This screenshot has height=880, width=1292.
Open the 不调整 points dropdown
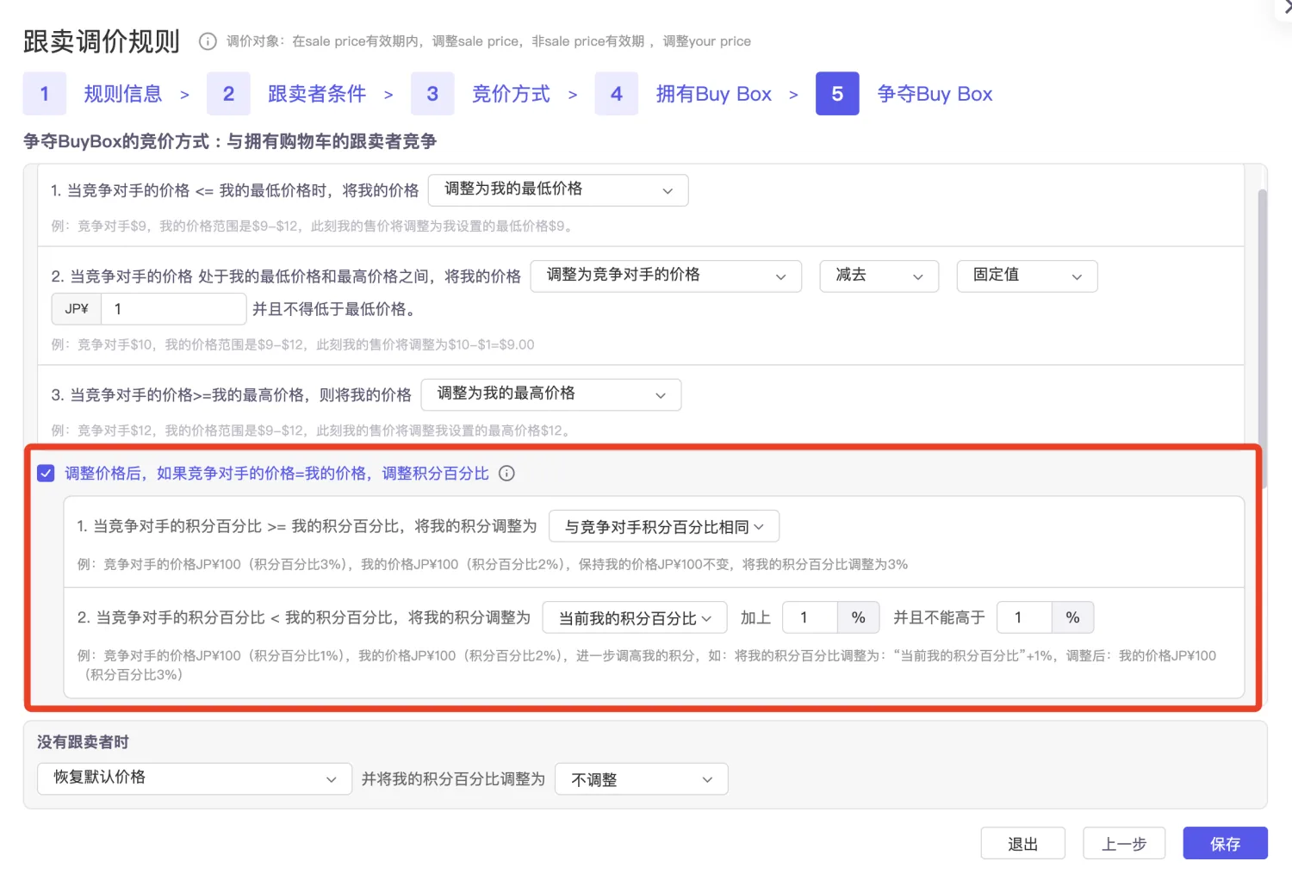coord(642,778)
